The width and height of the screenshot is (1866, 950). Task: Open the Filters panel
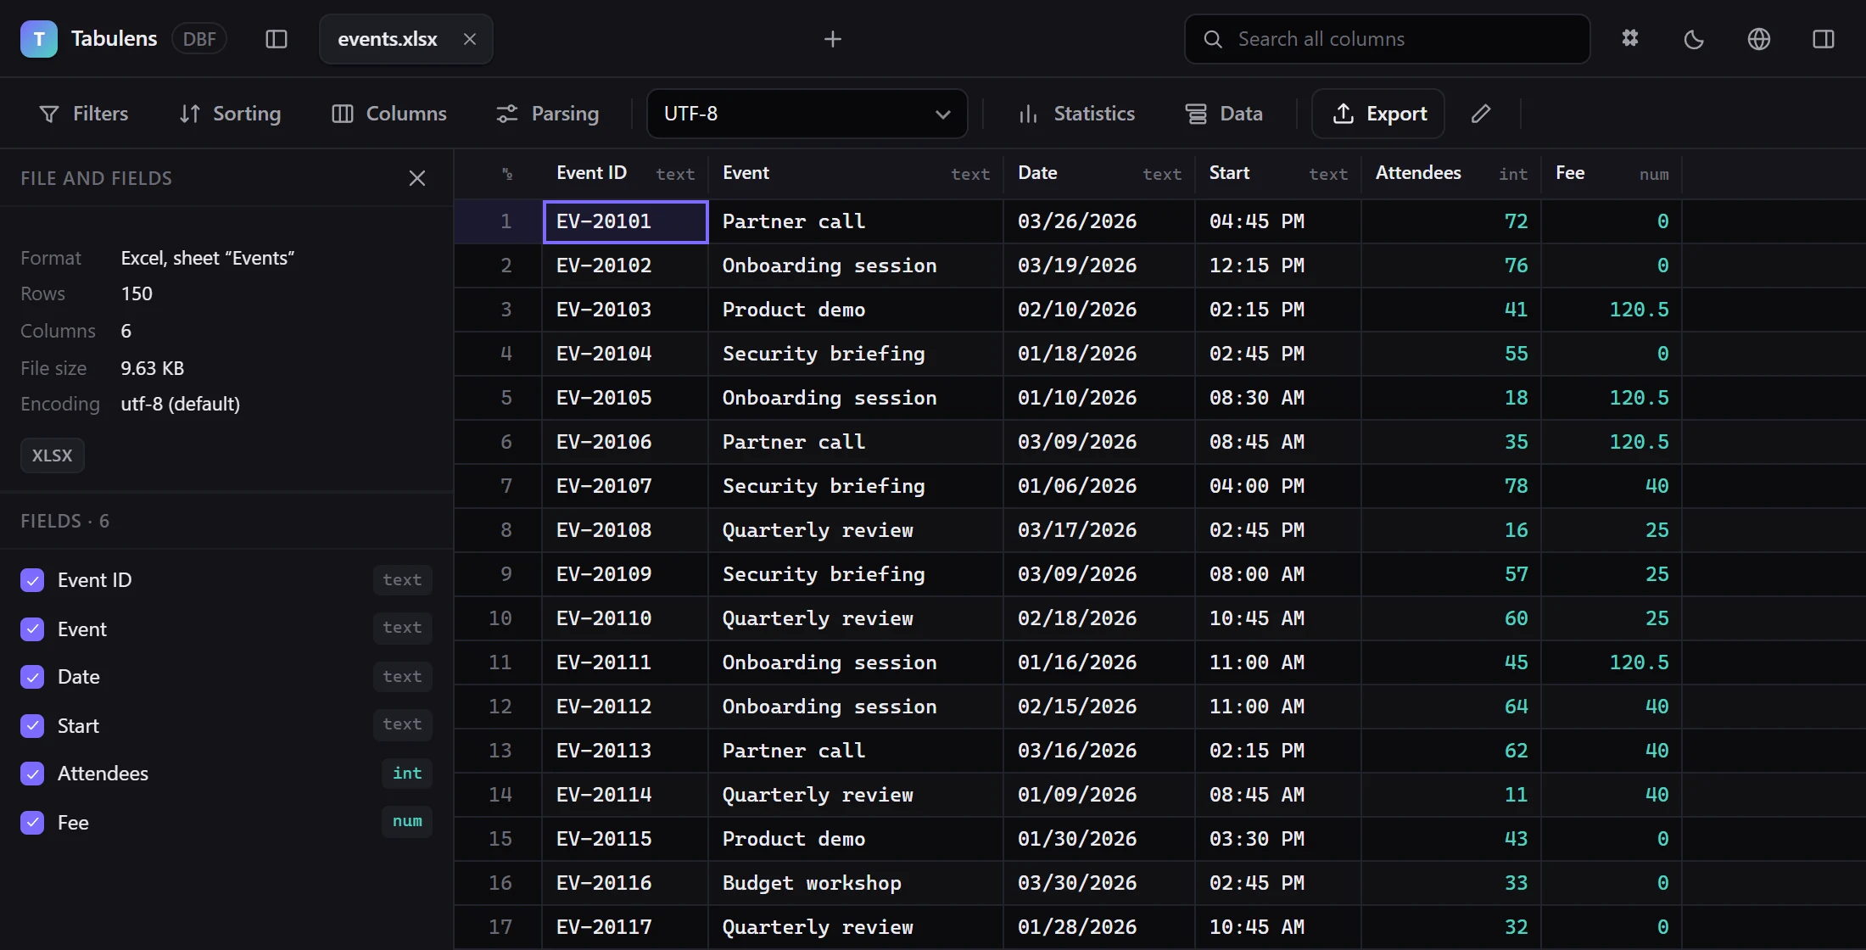point(84,114)
